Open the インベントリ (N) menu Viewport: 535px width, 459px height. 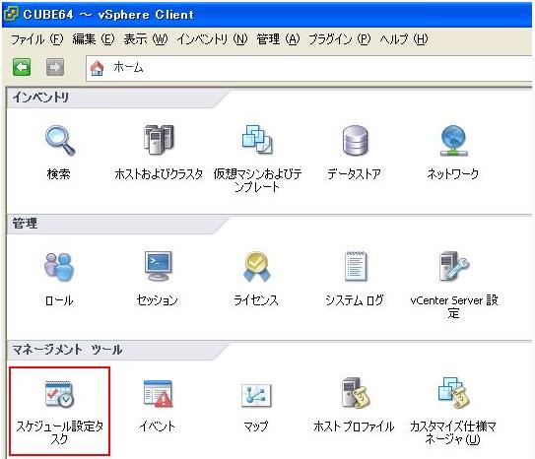click(x=212, y=39)
